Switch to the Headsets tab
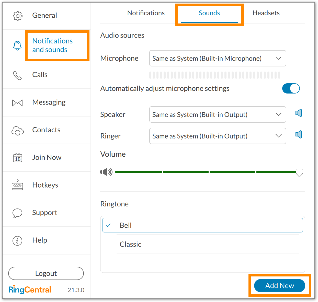The height and width of the screenshot is (302, 318). (266, 13)
